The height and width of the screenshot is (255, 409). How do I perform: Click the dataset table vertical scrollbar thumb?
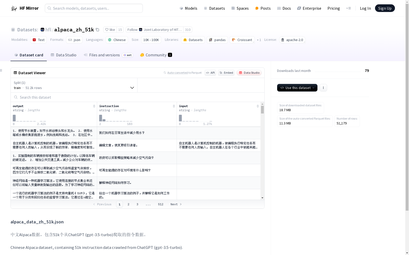point(262,110)
